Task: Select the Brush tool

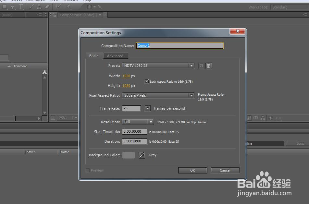Action: [x=31, y=7]
